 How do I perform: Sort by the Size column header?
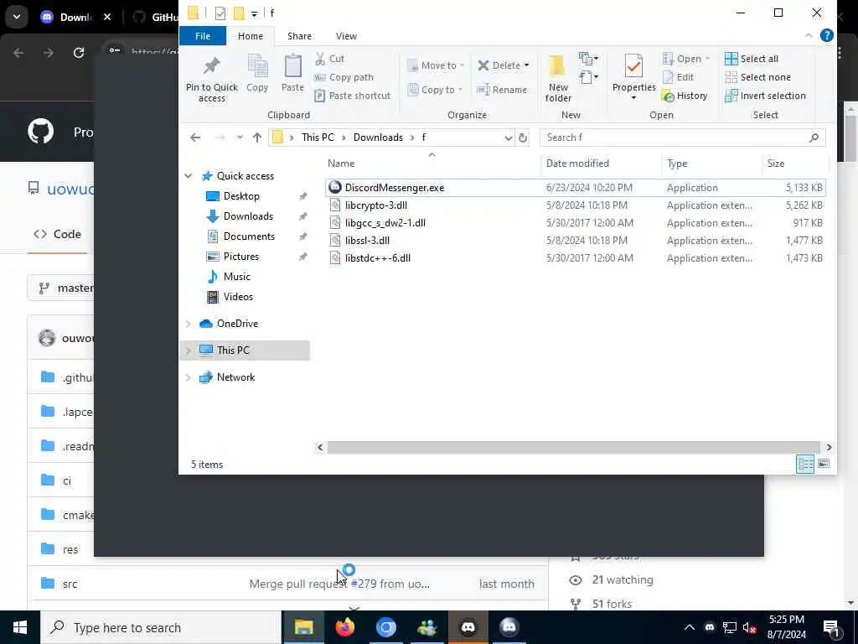coord(775,164)
